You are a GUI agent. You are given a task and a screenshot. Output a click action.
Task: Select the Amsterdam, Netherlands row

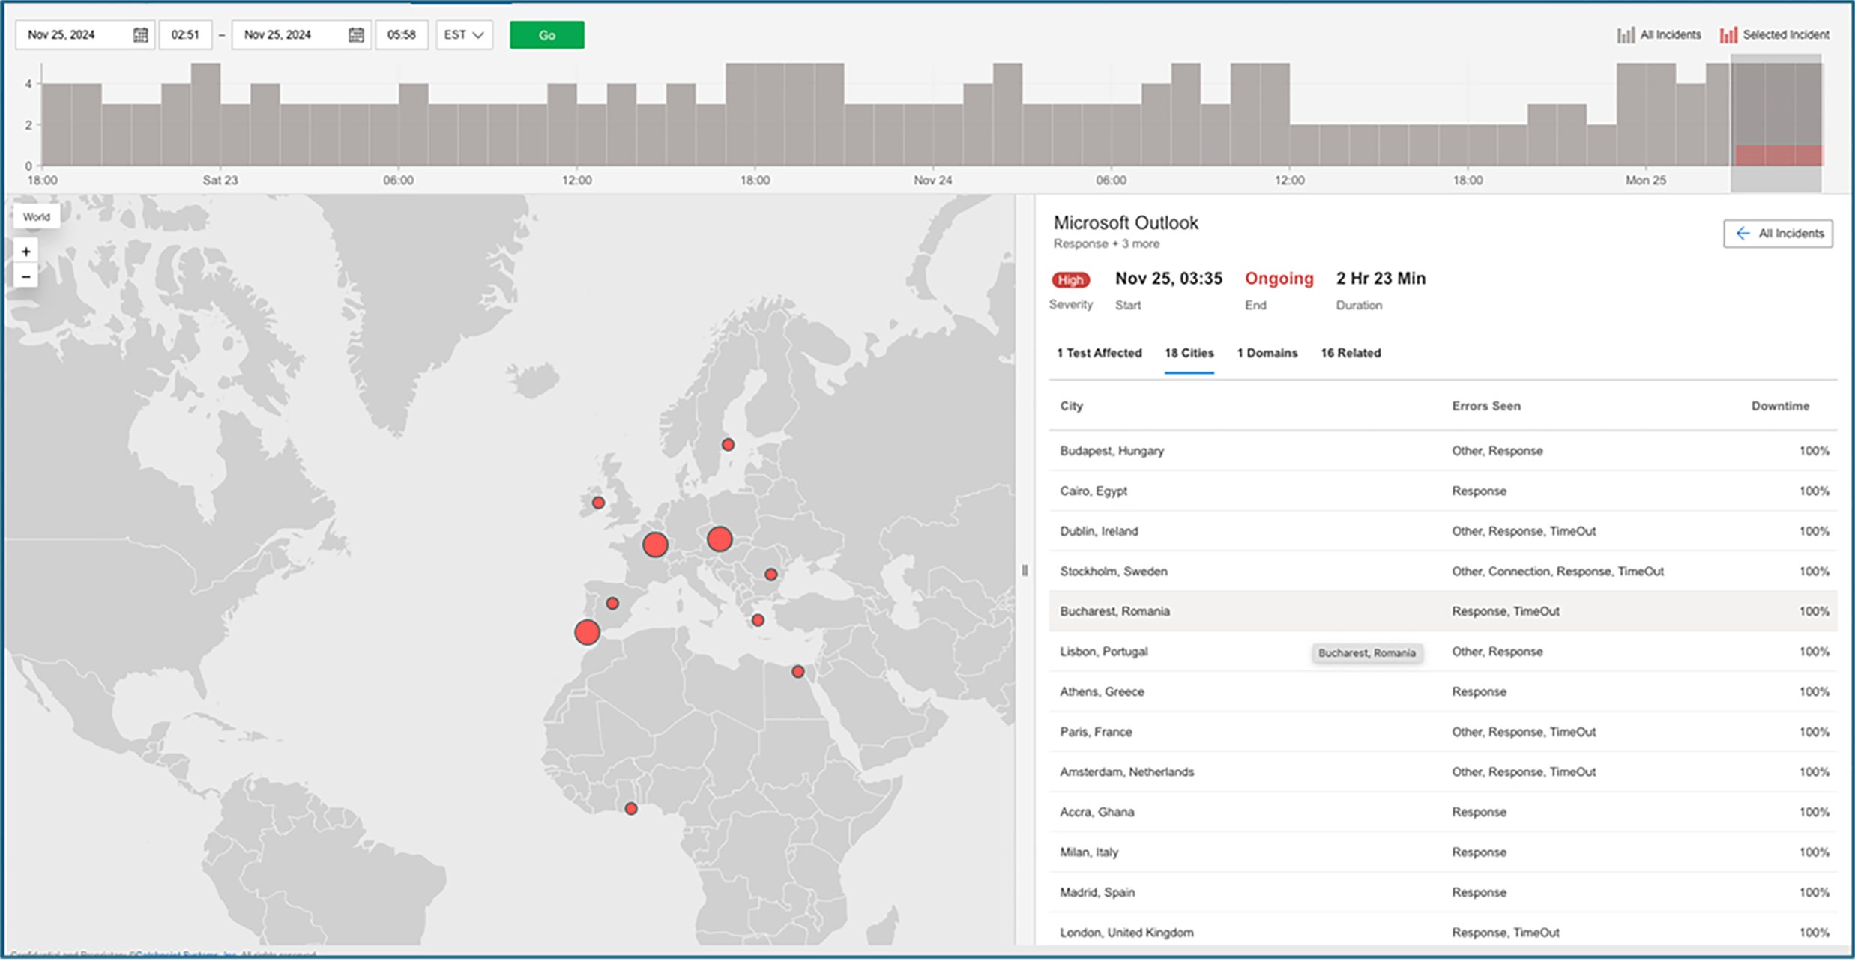click(x=1443, y=772)
